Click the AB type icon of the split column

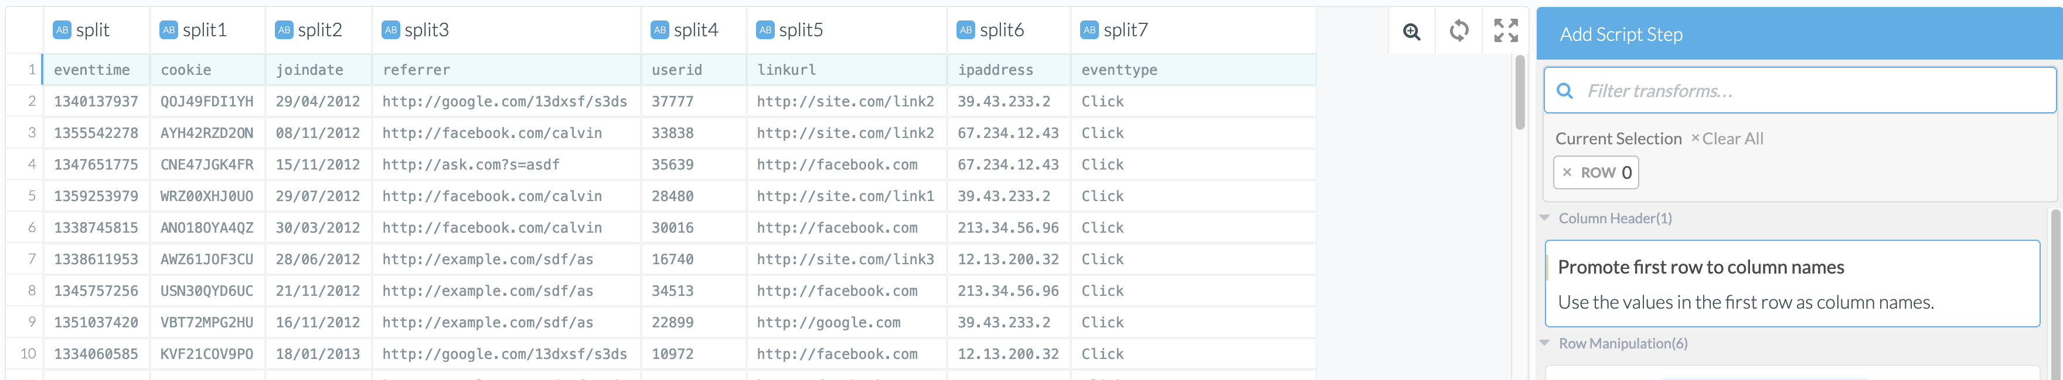62,30
